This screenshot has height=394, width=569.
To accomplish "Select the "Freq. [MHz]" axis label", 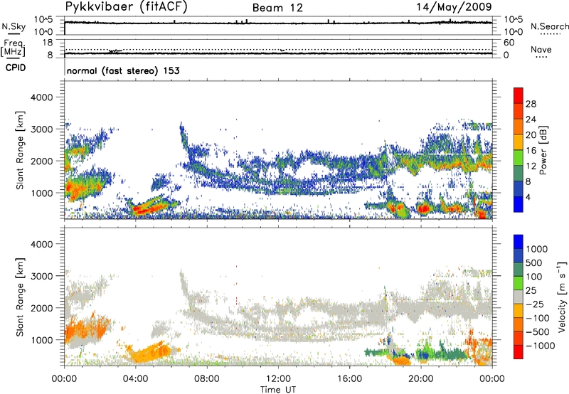I will coord(14,48).
